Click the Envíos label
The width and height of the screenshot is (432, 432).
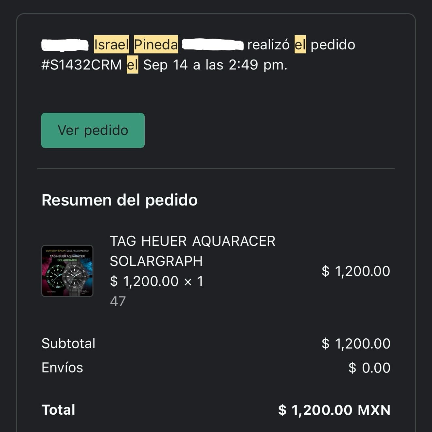62,368
